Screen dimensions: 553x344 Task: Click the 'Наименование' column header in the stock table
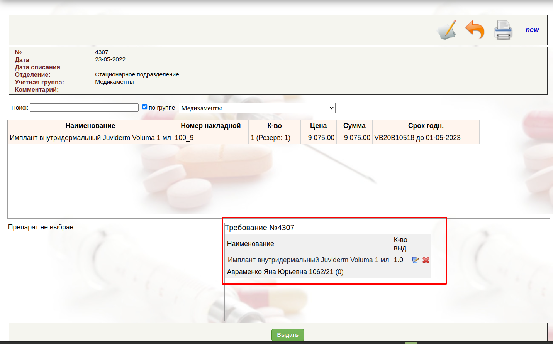[x=90, y=126]
